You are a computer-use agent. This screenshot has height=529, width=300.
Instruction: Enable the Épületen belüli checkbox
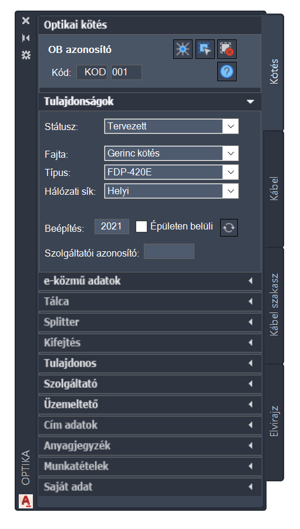coord(141,227)
